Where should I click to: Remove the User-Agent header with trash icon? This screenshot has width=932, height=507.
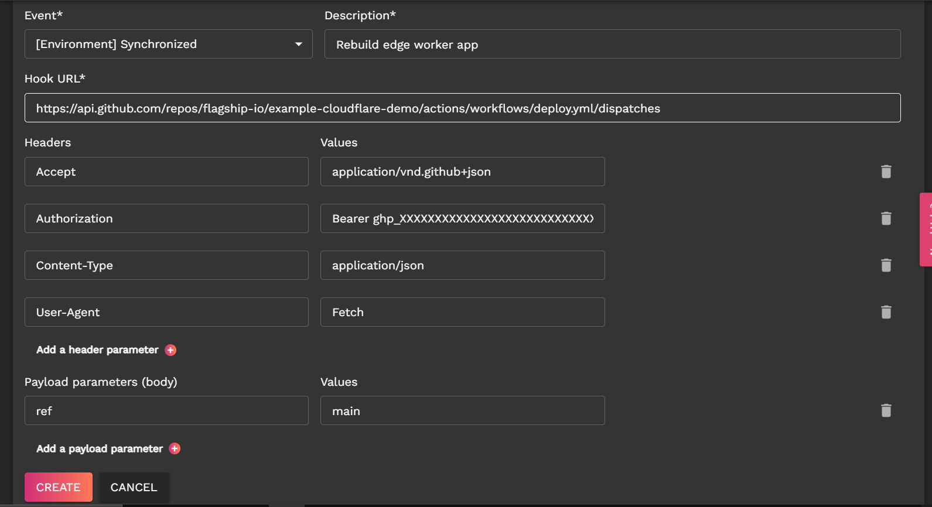click(886, 312)
